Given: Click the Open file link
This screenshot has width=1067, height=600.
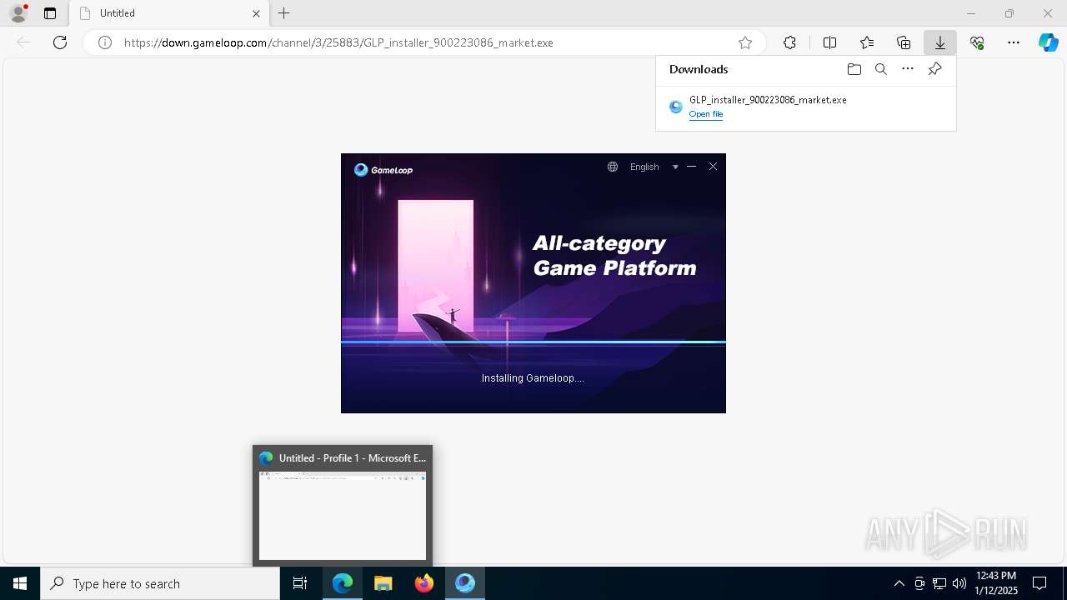Looking at the screenshot, I should (x=706, y=114).
